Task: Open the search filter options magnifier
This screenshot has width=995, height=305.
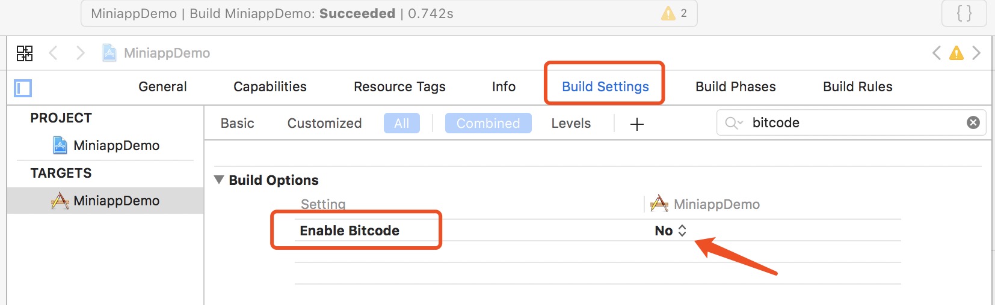Action: click(733, 123)
